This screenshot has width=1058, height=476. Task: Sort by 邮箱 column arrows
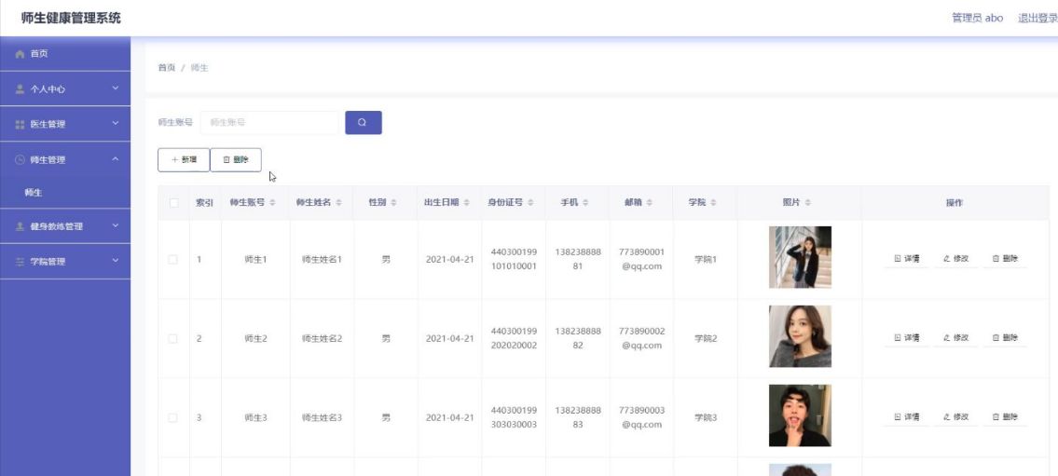650,203
